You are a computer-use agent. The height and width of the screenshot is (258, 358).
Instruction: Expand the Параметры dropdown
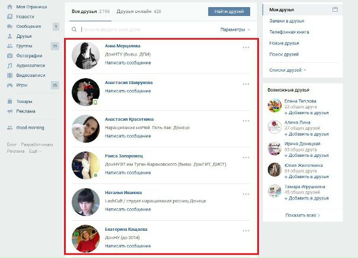pyautogui.click(x=235, y=30)
